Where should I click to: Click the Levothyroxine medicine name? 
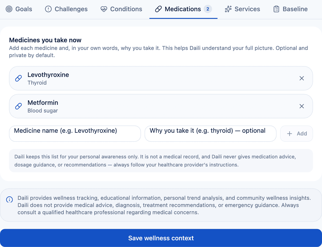48,75
